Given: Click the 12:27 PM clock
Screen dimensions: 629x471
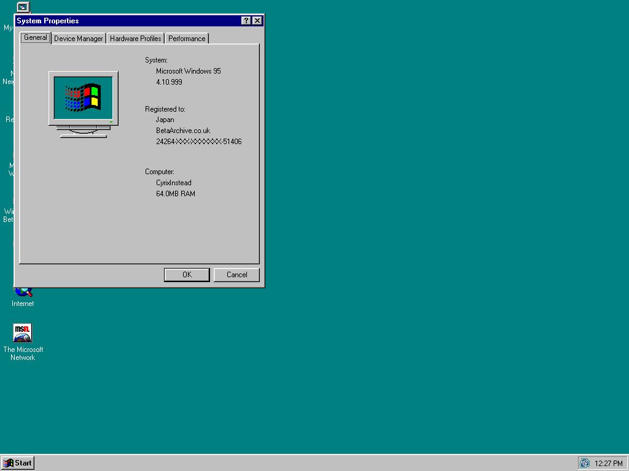Looking at the screenshot, I should 609,464.
